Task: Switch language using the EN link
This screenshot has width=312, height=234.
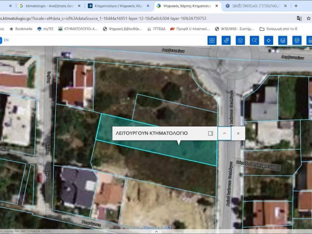Action: coord(6,40)
